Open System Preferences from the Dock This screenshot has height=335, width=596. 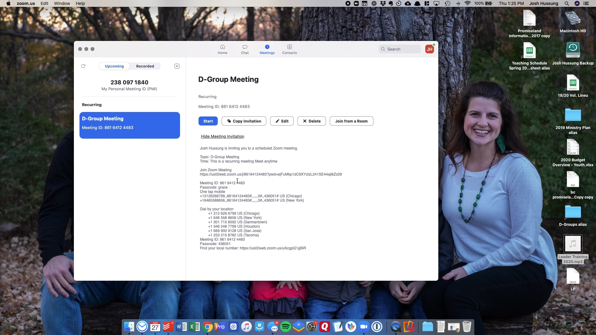pos(312,327)
